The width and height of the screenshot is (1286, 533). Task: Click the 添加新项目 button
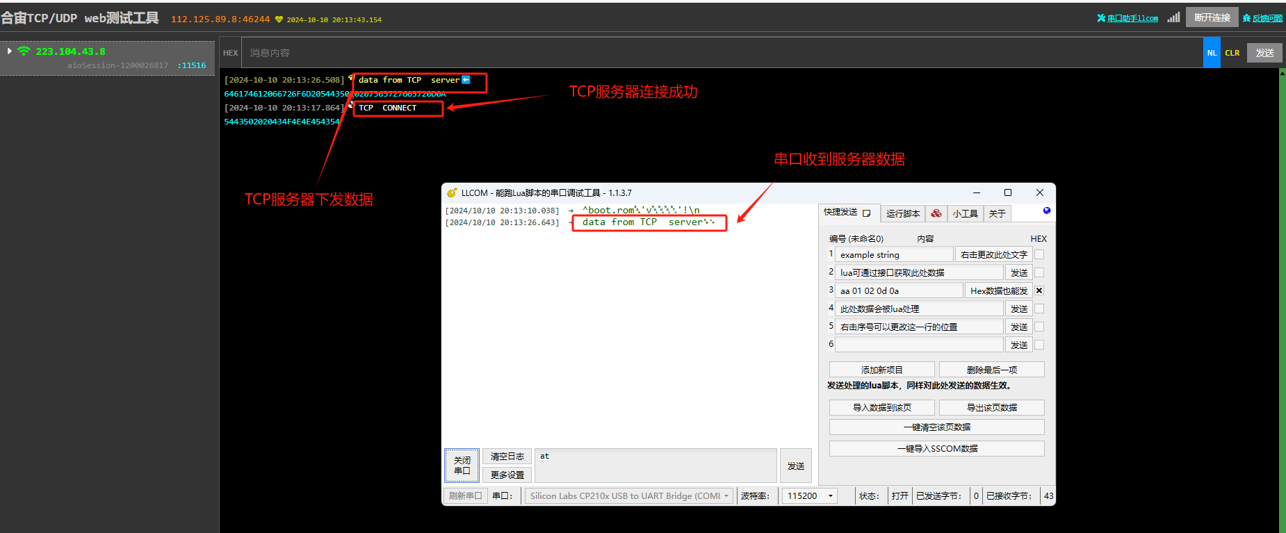(882, 370)
